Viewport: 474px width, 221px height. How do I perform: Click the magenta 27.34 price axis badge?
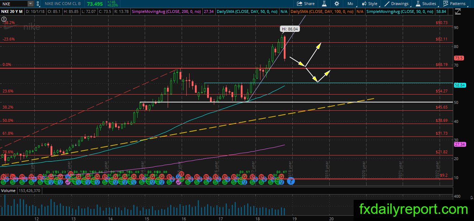(459, 144)
